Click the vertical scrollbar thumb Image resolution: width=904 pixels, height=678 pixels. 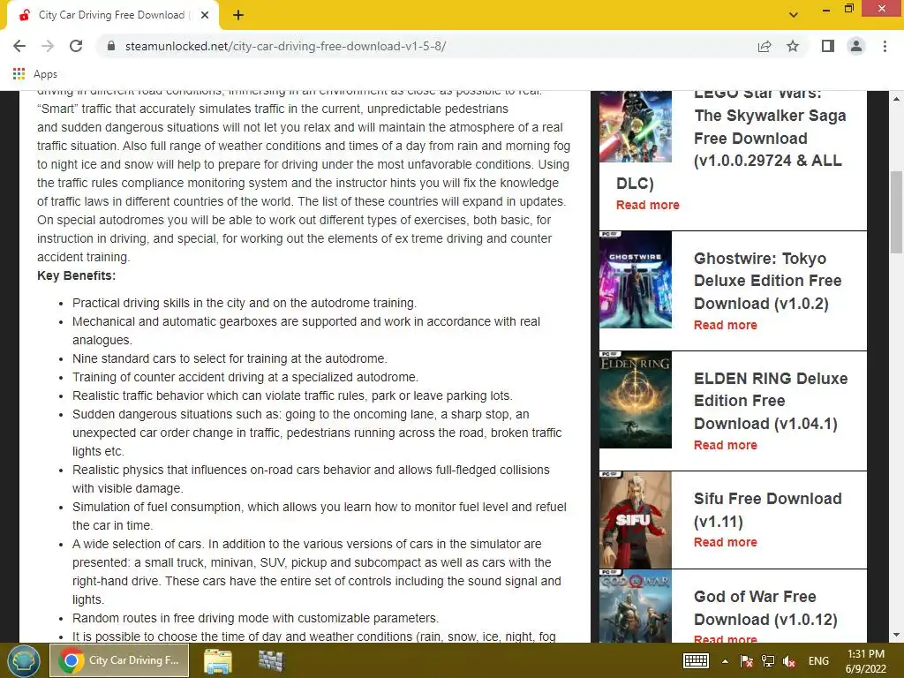point(897,212)
